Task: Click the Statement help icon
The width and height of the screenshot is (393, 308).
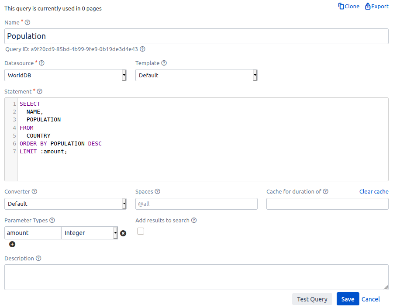Action: pyautogui.click(x=40, y=91)
